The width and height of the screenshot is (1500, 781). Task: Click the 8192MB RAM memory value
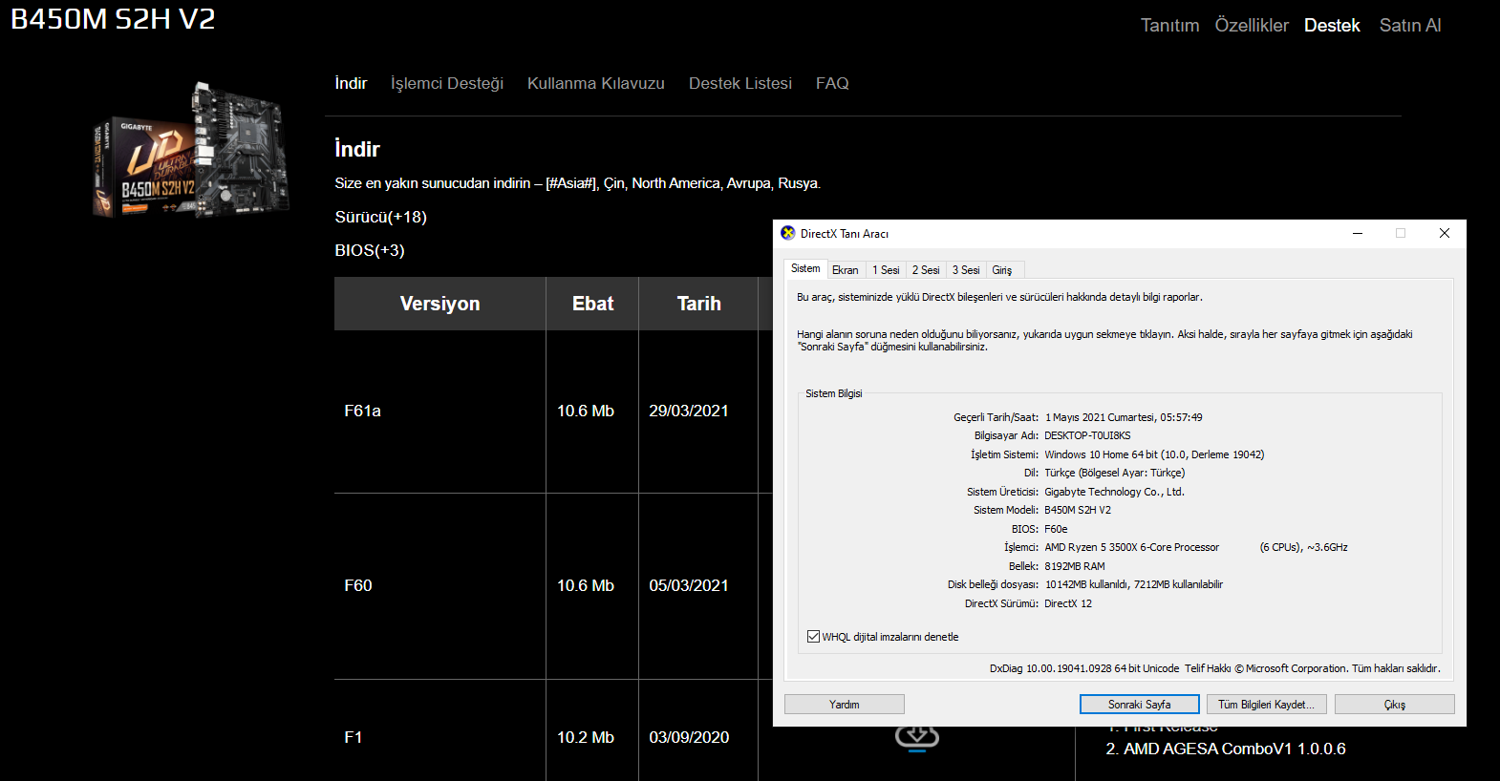[1075, 566]
